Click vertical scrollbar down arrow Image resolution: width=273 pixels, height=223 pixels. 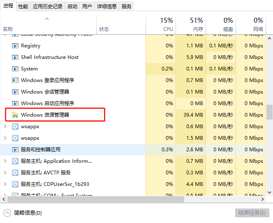[269, 192]
